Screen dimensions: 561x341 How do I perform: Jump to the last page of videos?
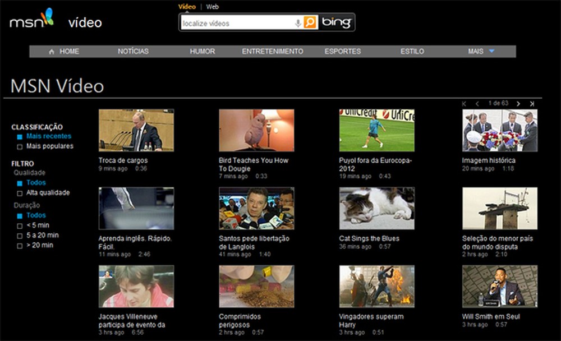(531, 104)
